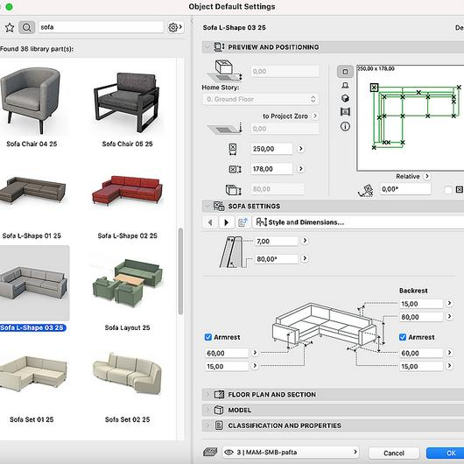Select 2D symbol preview icon
The image size is (464, 464).
[345, 71]
